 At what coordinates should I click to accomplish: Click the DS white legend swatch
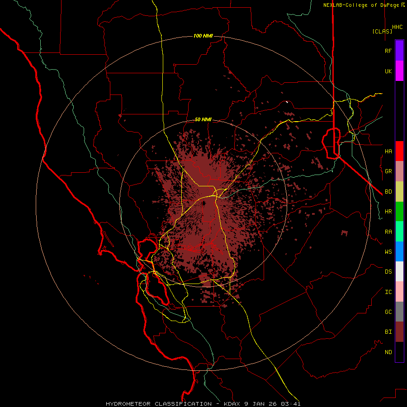coord(399,271)
